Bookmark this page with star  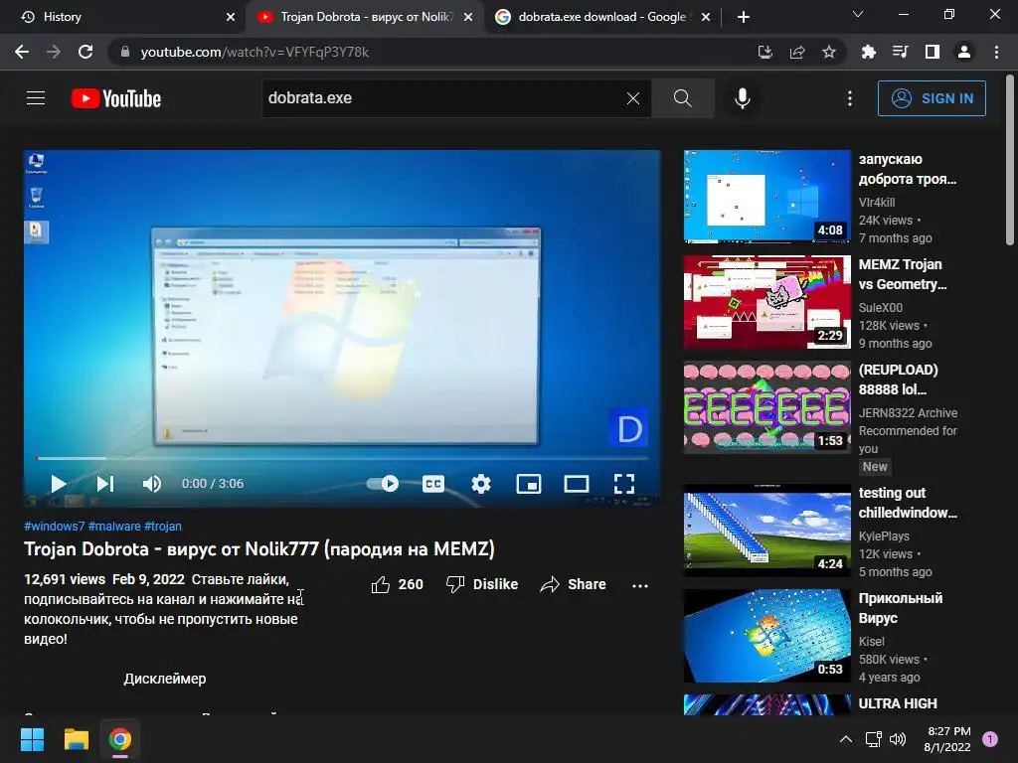(829, 52)
